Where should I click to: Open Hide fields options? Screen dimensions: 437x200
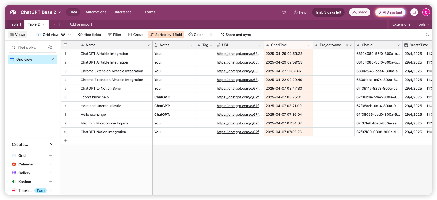click(x=90, y=35)
